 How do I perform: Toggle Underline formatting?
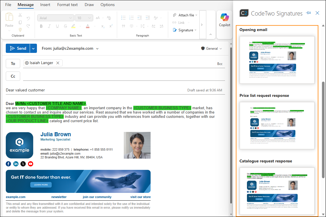coord(57,26)
